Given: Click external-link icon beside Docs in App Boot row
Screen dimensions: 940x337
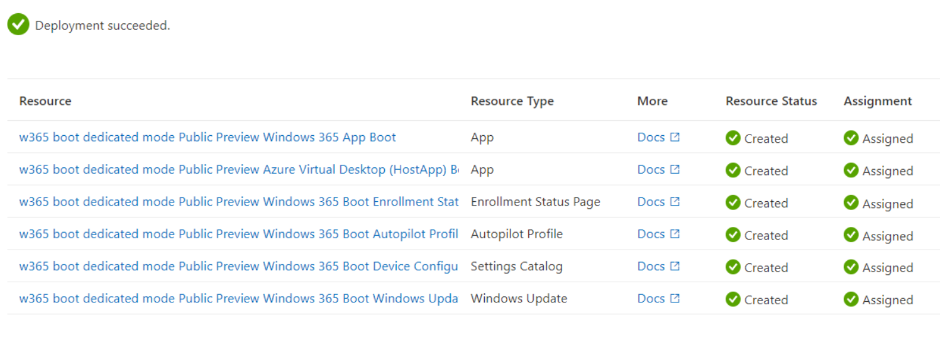Looking at the screenshot, I should coord(675,137).
